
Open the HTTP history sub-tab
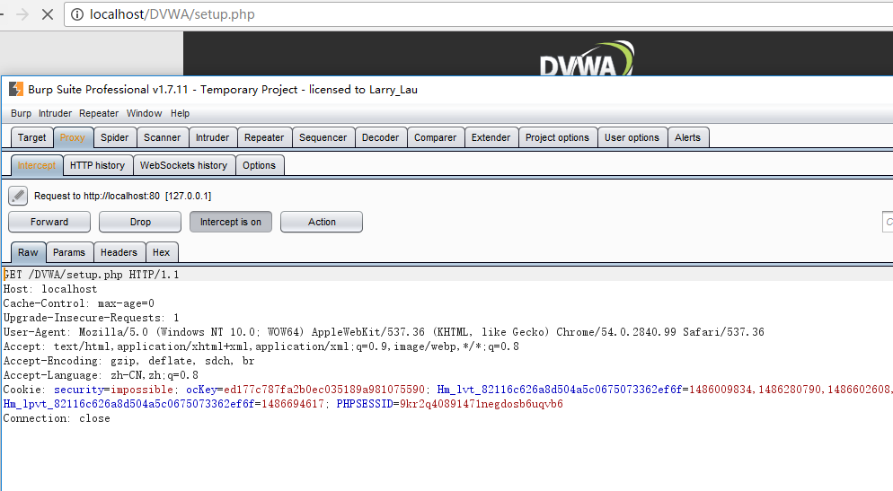point(97,165)
